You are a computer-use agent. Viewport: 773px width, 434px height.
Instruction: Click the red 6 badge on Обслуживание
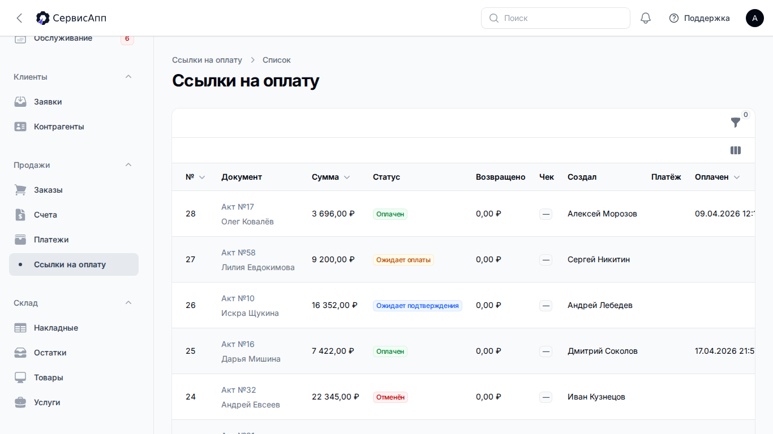(x=127, y=38)
